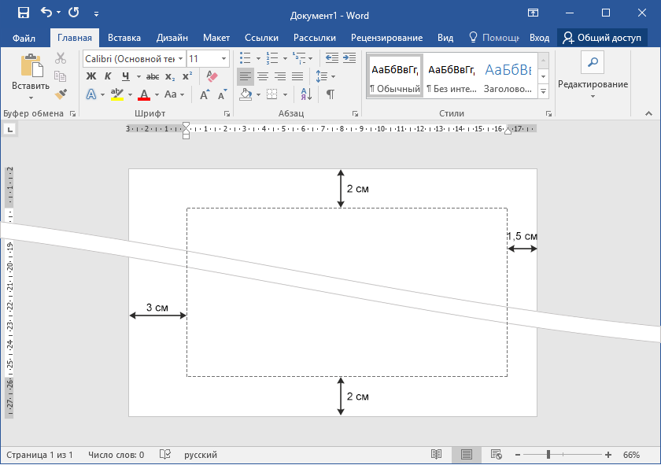Select the Заголовок style thumbnail in gallery
This screenshot has width=661, height=465.
pos(508,77)
